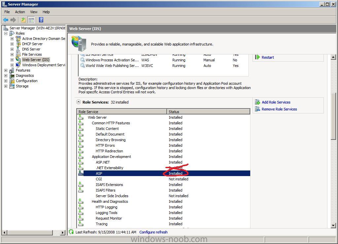Click the Active Directory Domain Services role icon
Image resolution: width=338 pixels, height=244 pixels.
18,39
